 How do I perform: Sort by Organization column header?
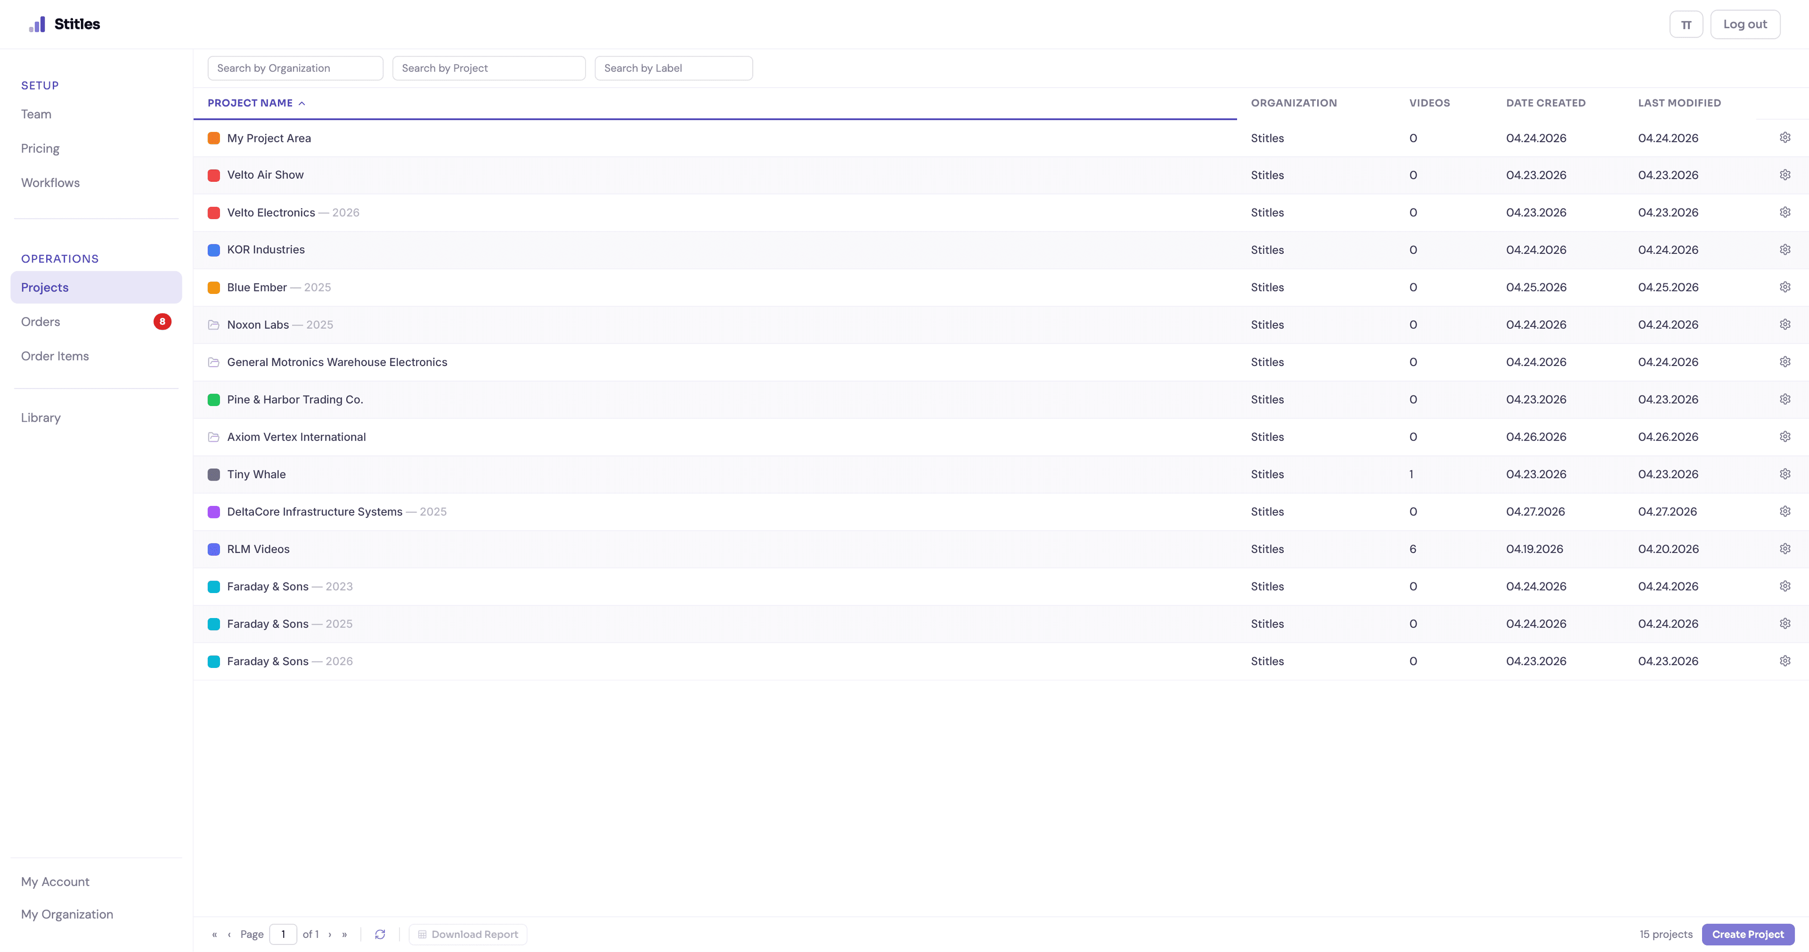pyautogui.click(x=1294, y=103)
